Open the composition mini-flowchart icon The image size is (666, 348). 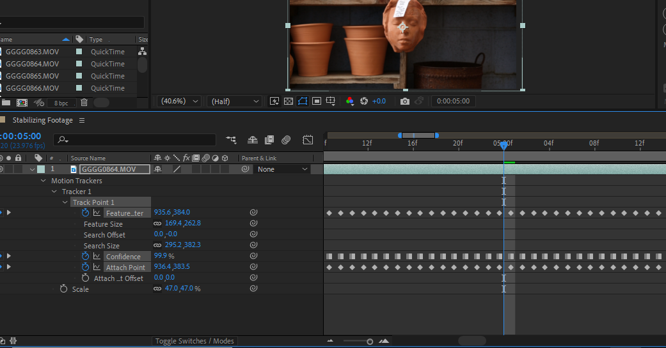(231, 140)
